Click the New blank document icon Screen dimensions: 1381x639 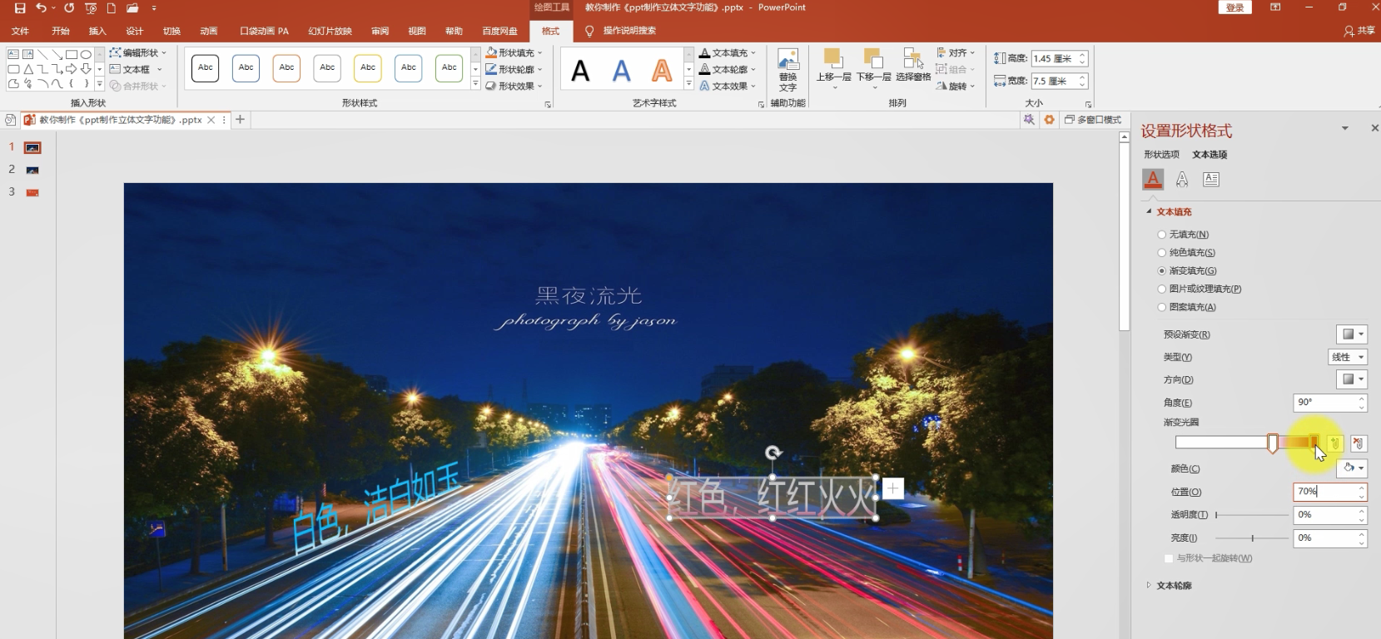[x=111, y=7]
